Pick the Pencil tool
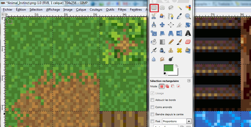The width and height of the screenshot is (251, 127). point(171,42)
